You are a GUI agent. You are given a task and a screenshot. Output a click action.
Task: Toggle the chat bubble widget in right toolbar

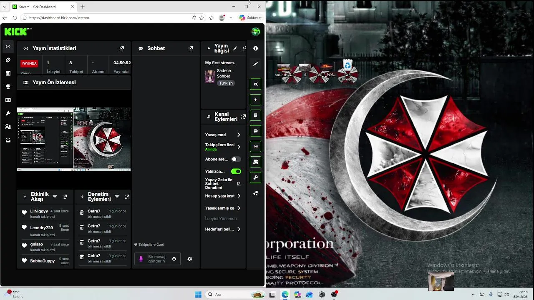tap(255, 131)
